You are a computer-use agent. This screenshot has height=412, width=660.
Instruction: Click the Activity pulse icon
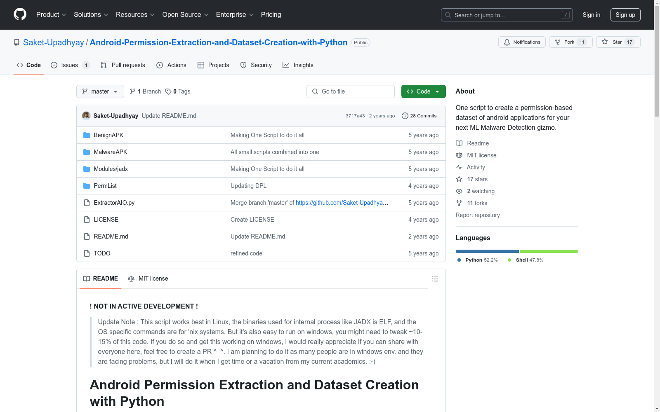pyautogui.click(x=459, y=167)
